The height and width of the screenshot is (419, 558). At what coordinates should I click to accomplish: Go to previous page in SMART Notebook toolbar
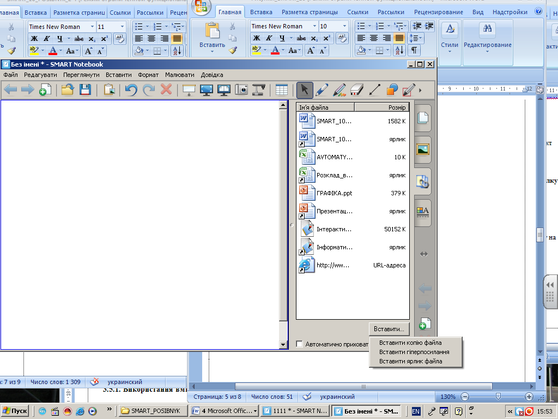point(10,90)
